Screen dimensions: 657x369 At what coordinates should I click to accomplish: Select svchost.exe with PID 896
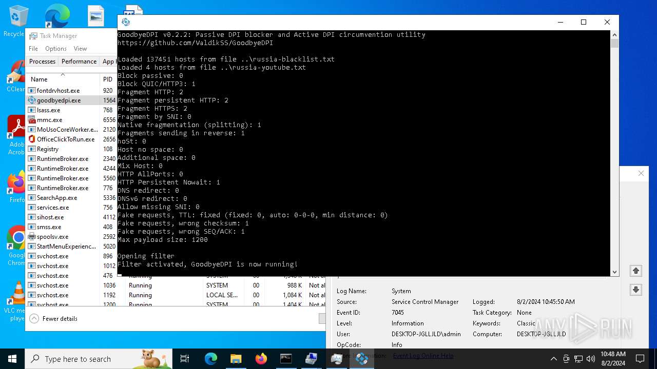click(x=71, y=256)
